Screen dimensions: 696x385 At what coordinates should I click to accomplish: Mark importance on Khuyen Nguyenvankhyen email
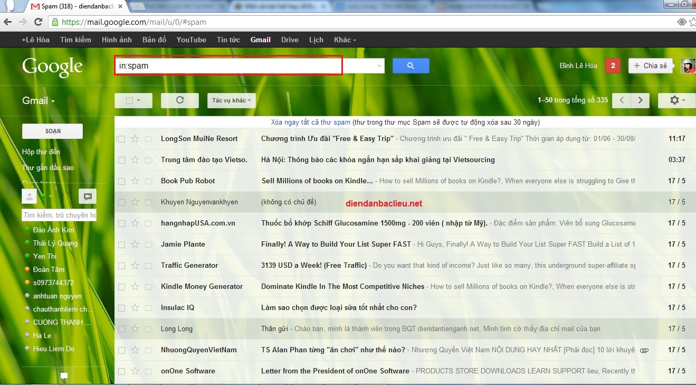click(x=148, y=202)
